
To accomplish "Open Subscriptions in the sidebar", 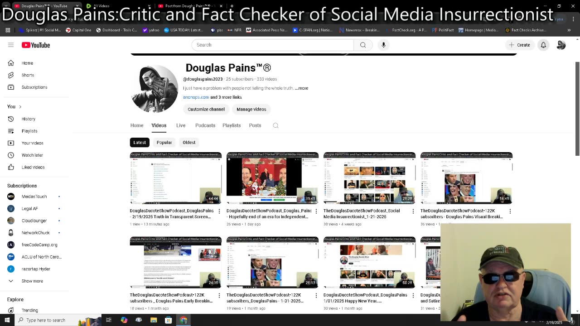I will [35, 87].
